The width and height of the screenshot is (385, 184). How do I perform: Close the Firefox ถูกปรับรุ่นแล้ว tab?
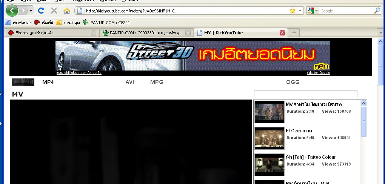pos(93,33)
